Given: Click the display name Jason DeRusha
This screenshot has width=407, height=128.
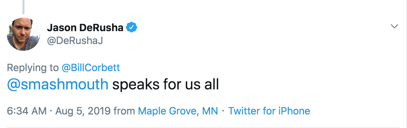Looking at the screenshot, I should [85, 28].
